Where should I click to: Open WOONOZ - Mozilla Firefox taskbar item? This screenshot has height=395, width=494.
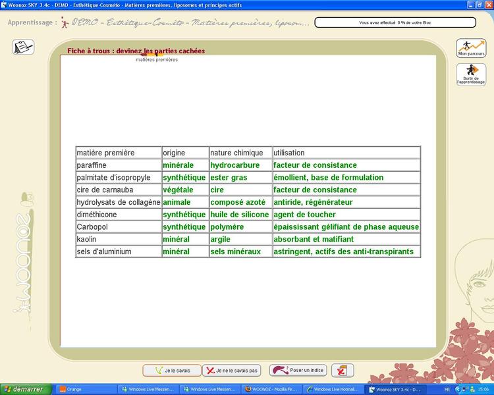tap(271, 389)
